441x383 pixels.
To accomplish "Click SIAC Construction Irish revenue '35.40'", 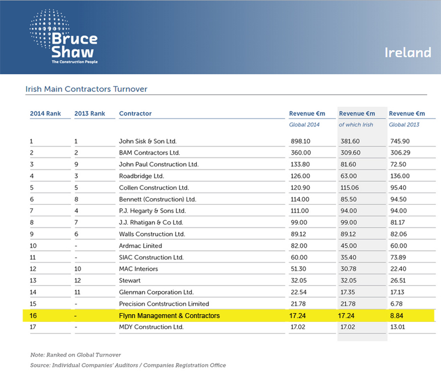I will click(x=348, y=258).
